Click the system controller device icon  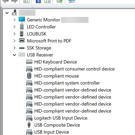(x=29, y=83)
